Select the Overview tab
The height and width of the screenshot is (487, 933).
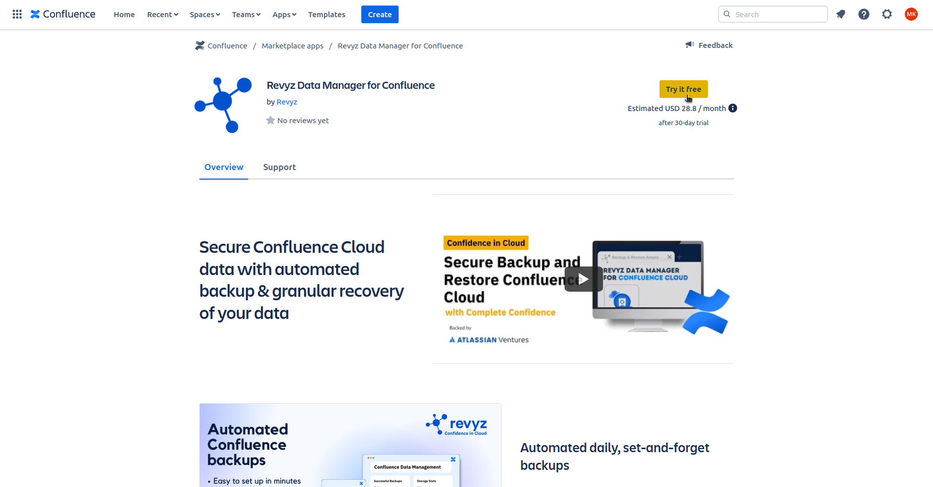click(x=224, y=167)
